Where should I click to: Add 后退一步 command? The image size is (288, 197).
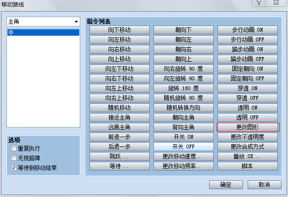click(x=120, y=146)
